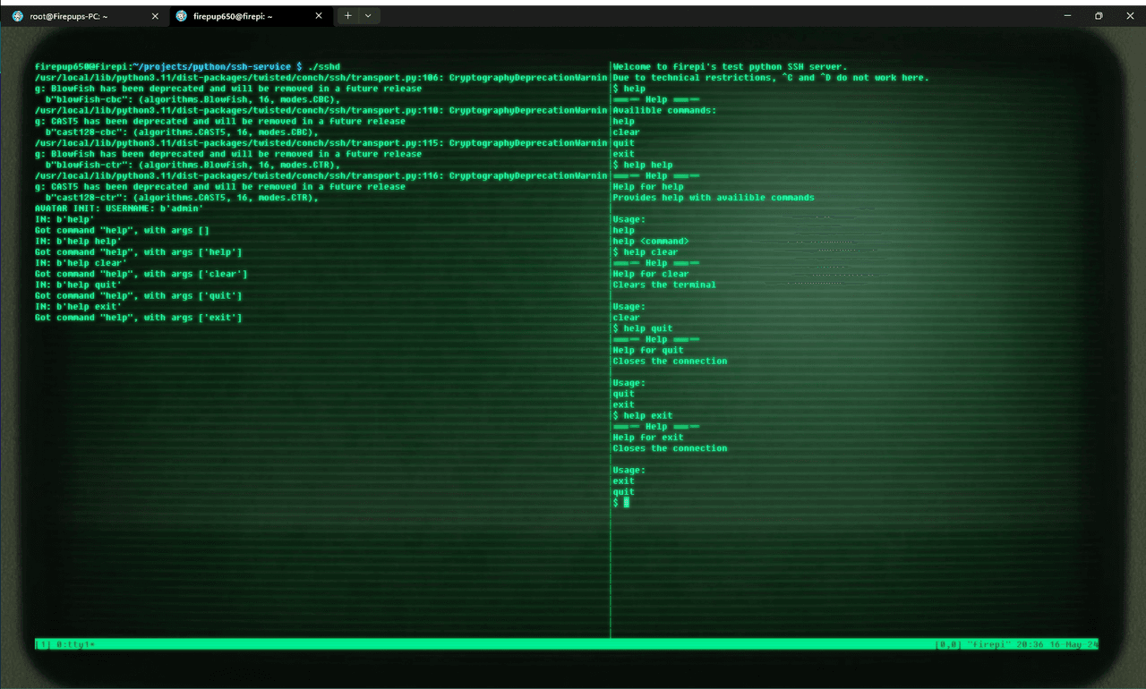Click the "AVATAR INIT: USERNAME" log line
Viewport: 1146px width, 689px height.
click(119, 208)
